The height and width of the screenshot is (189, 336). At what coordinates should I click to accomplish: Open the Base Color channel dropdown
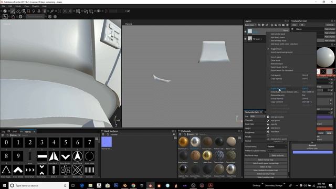(250, 25)
